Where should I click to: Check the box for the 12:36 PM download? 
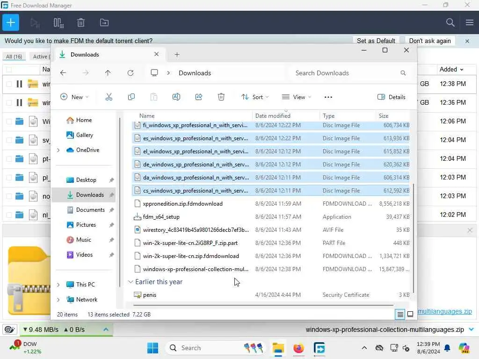coord(9,102)
